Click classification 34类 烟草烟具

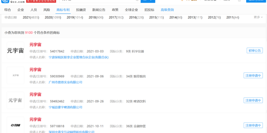coord(136,76)
